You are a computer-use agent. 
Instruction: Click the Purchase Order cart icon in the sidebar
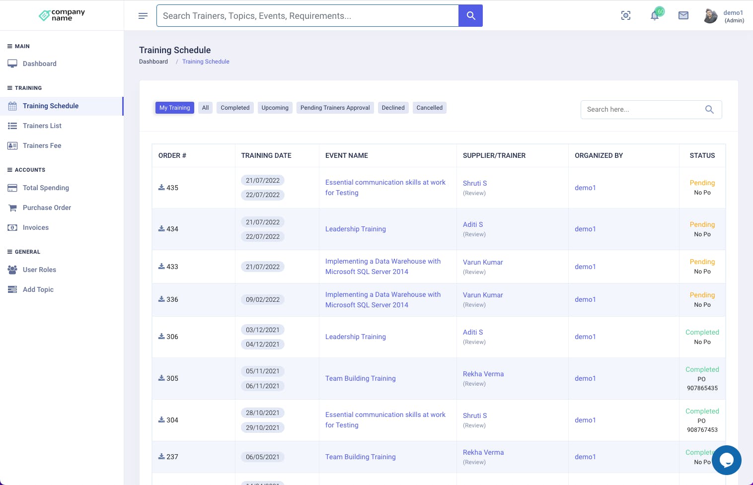pos(12,208)
